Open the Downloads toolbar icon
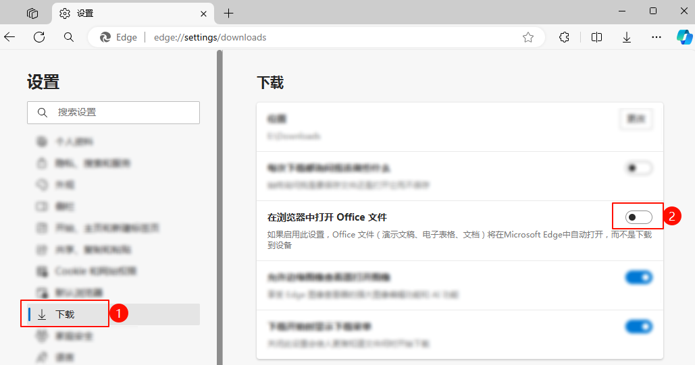Screen dimensions: 695x365 (x=627, y=37)
